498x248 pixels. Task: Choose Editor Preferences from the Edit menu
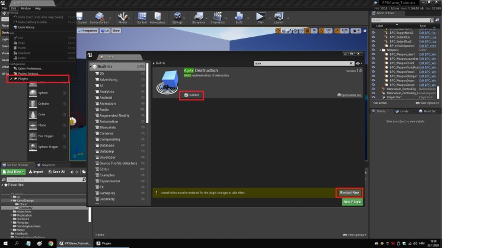(x=30, y=69)
